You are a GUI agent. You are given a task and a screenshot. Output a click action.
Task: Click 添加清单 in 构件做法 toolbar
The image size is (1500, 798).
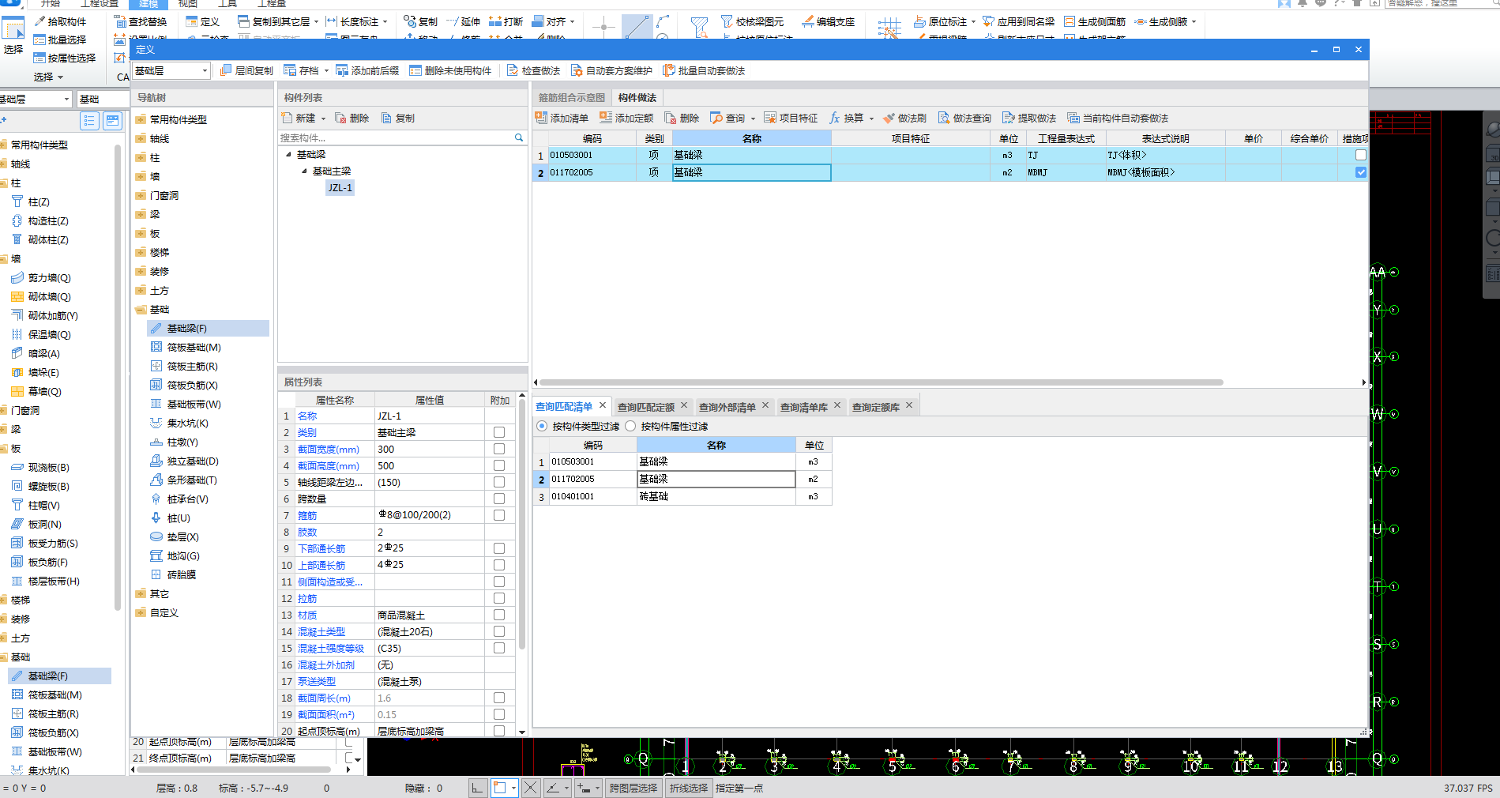562,118
